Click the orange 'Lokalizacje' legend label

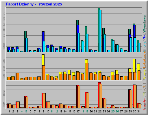pos(144,60)
